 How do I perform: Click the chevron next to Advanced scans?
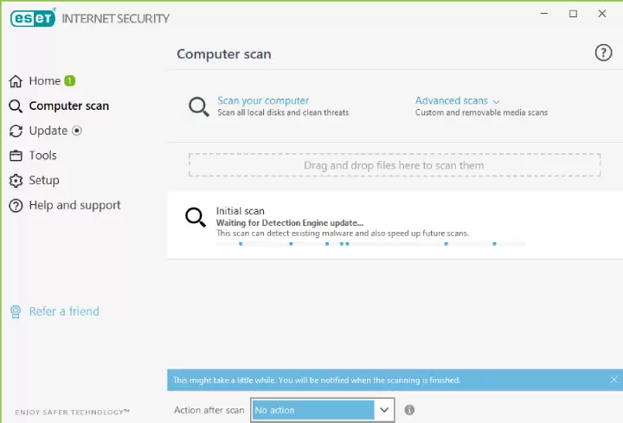point(497,102)
